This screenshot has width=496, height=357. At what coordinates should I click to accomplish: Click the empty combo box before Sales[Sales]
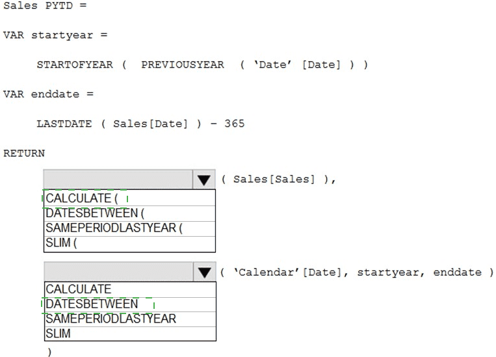point(118,180)
